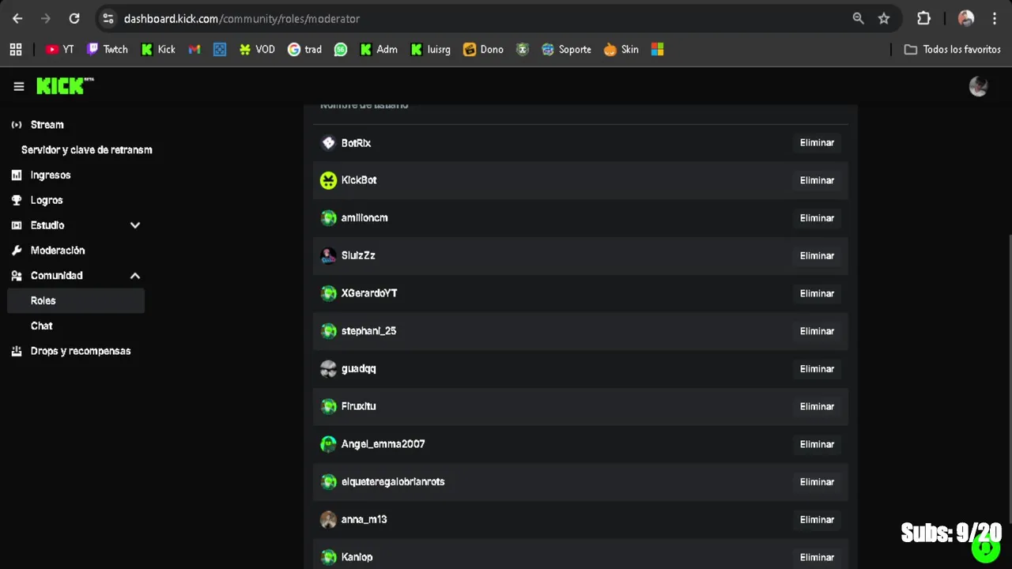
Task: Reload the page
Action: click(x=74, y=18)
